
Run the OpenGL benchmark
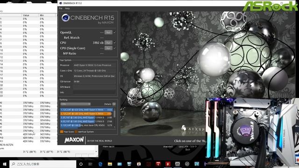pos(108,32)
